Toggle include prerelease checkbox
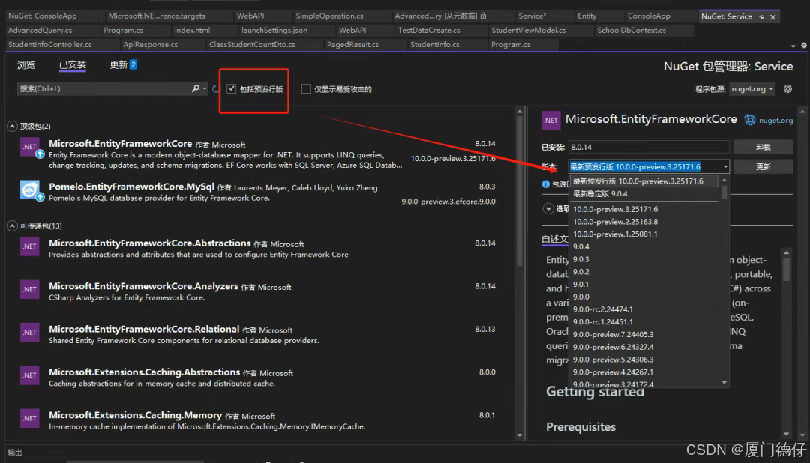 232,89
